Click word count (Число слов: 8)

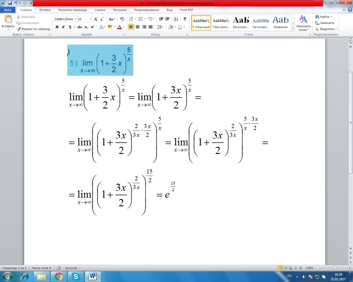coord(41,268)
